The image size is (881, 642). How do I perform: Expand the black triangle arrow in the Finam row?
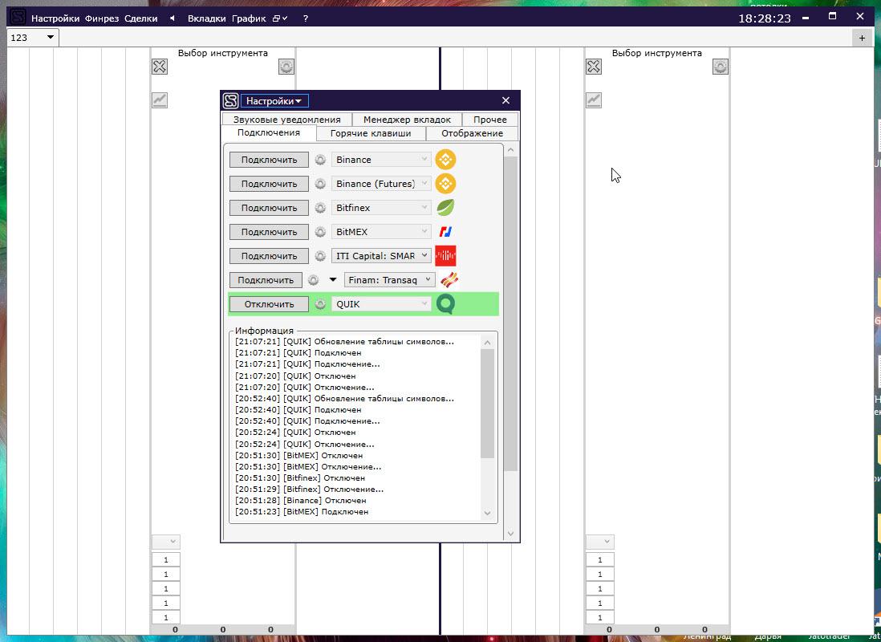point(333,280)
